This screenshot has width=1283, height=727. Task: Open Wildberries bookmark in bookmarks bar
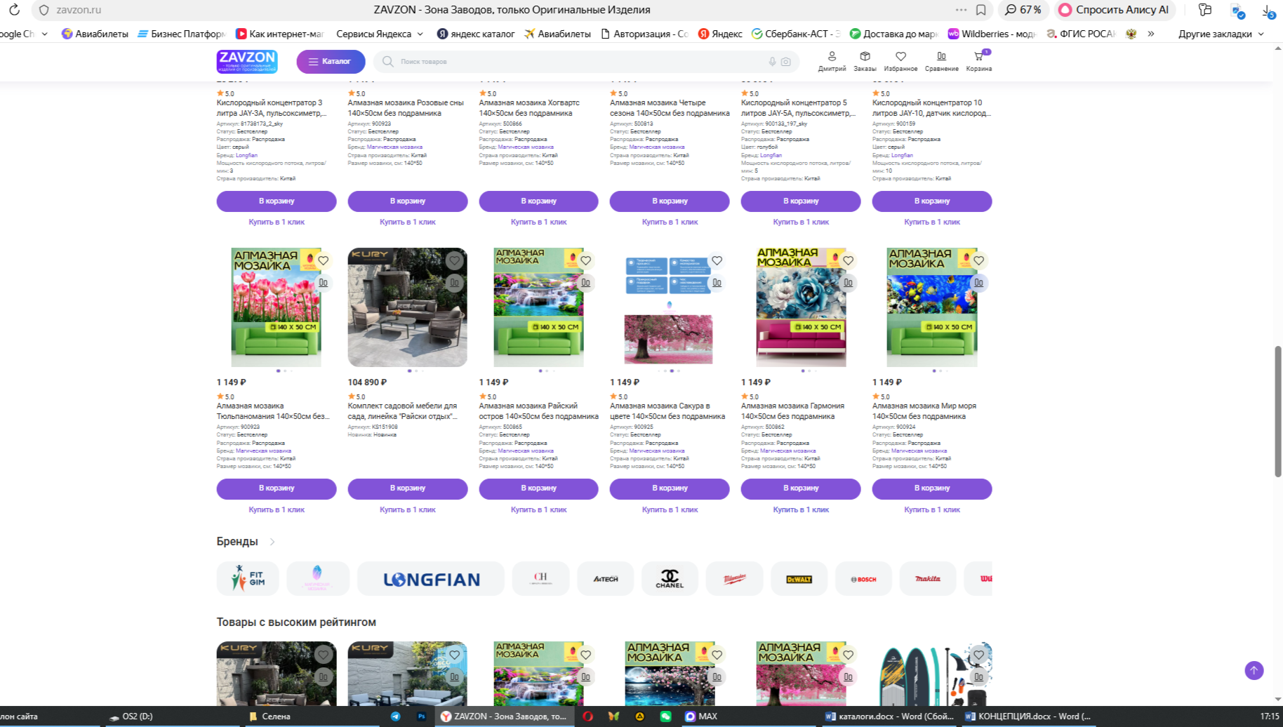click(992, 34)
